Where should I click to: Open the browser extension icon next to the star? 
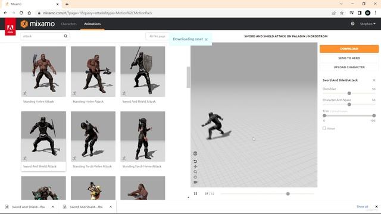point(352,13)
